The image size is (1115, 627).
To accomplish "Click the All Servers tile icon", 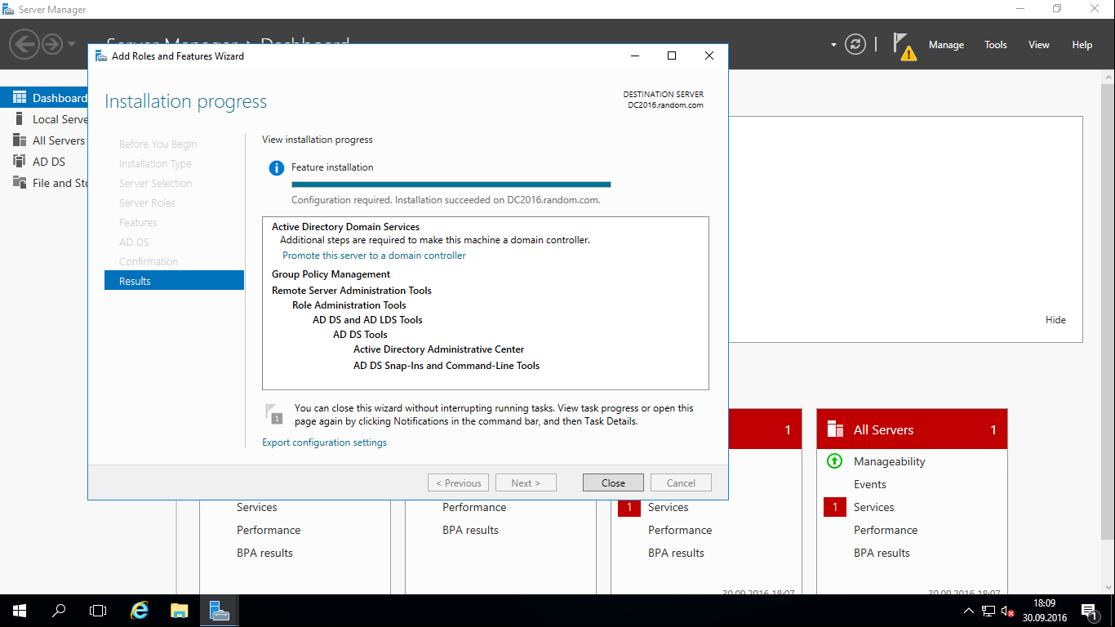I will click(835, 429).
